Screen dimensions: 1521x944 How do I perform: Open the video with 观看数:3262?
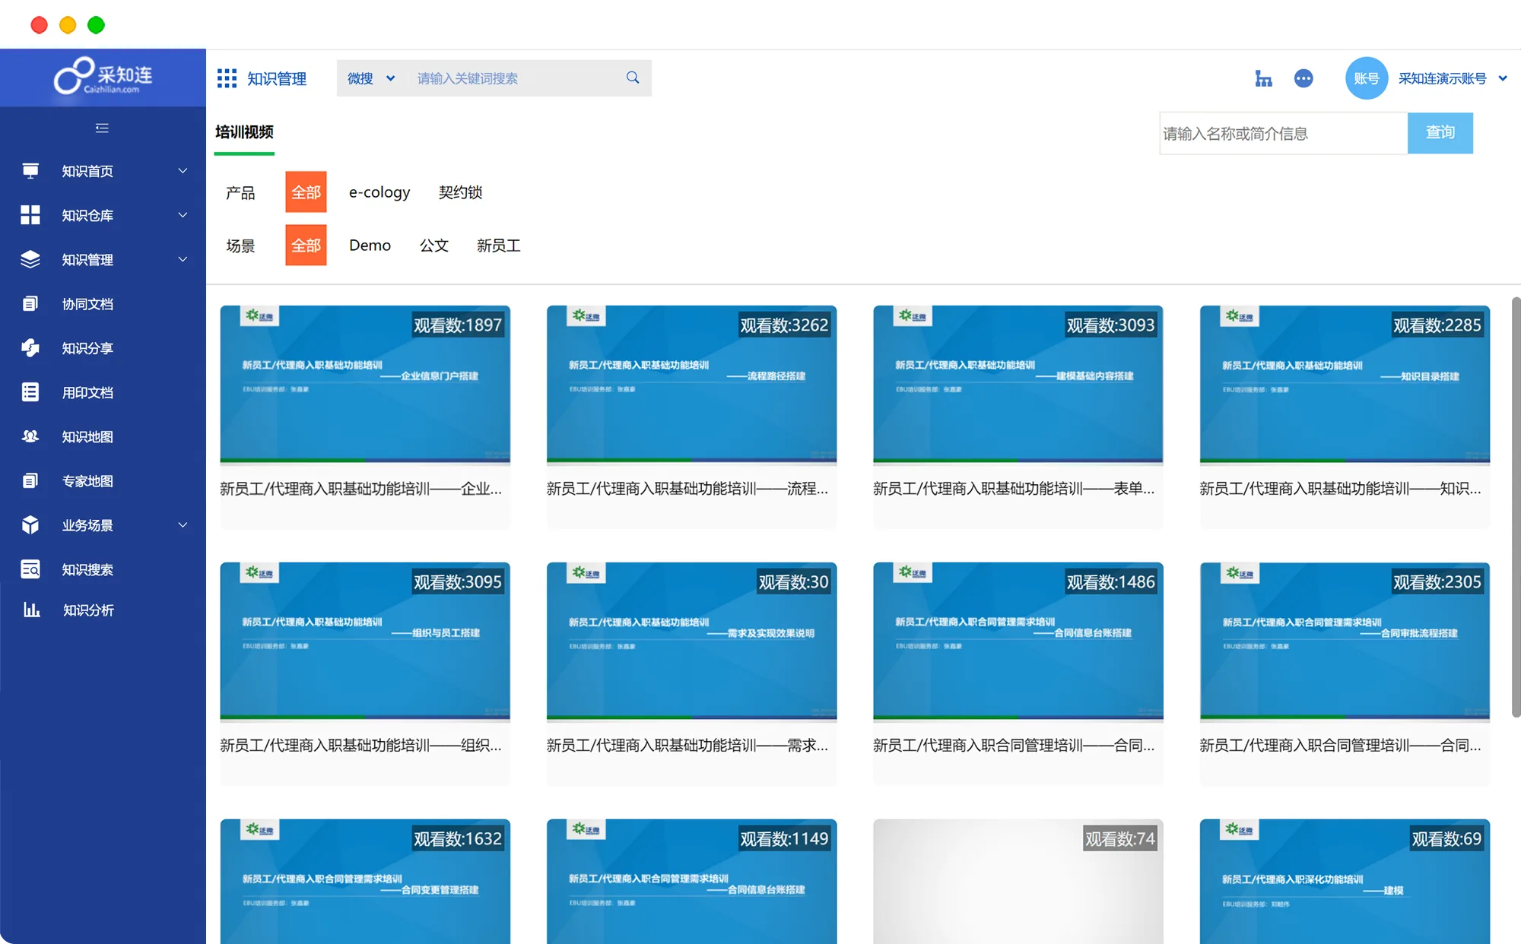coord(691,385)
